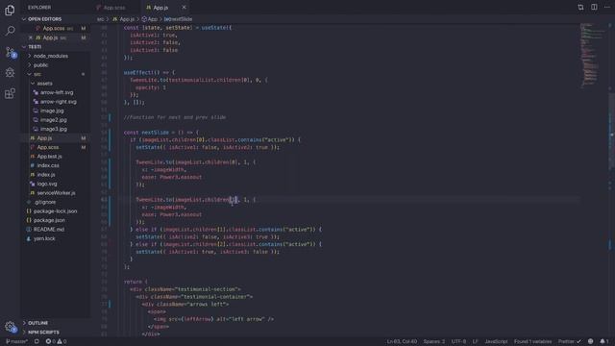The height and width of the screenshot is (346, 615).
Task: Open the More Actions ellipsis menu
Action: tap(606, 7)
